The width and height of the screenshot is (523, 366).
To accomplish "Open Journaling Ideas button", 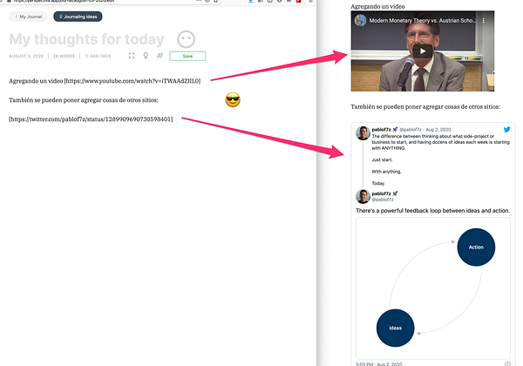I will click(x=78, y=17).
